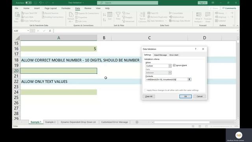The width and height of the screenshot is (252, 142).
Task: Click Relationships
Action: [176, 17]
